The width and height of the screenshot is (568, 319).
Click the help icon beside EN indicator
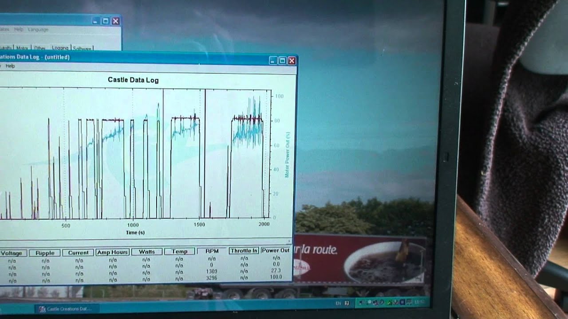pyautogui.click(x=347, y=303)
